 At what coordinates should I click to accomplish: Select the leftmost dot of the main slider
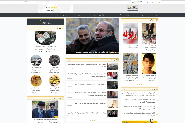(87, 56)
